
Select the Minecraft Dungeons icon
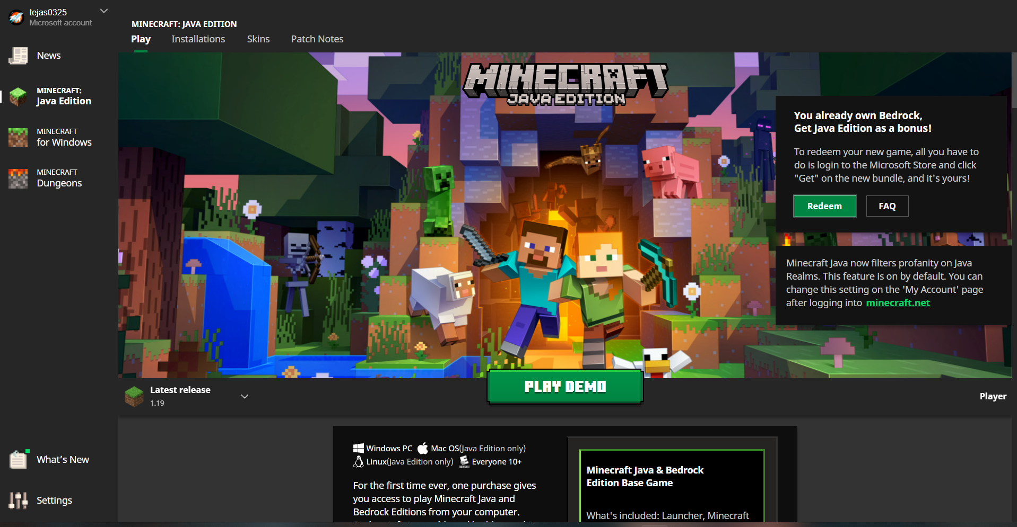click(18, 178)
